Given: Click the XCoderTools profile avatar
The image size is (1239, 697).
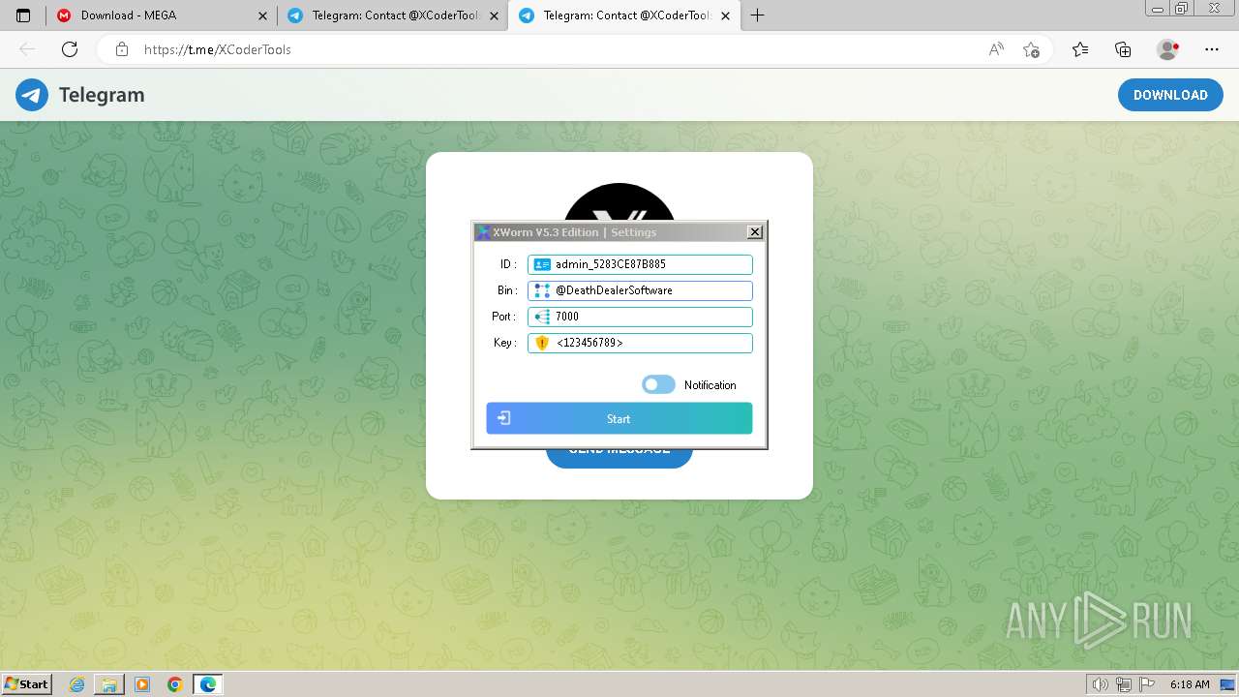Looking at the screenshot, I should pyautogui.click(x=619, y=203).
